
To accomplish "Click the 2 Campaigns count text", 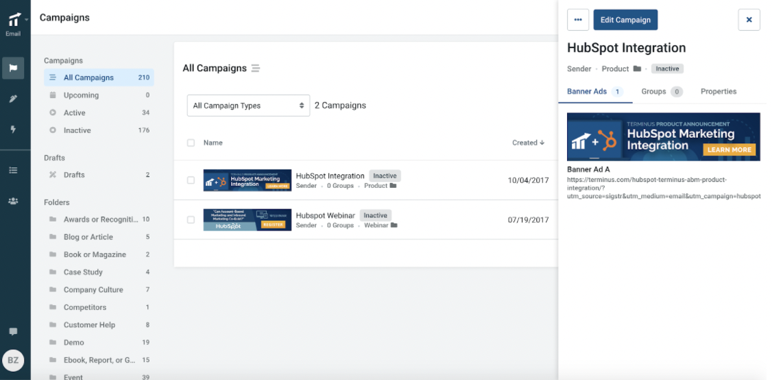I will coord(340,106).
